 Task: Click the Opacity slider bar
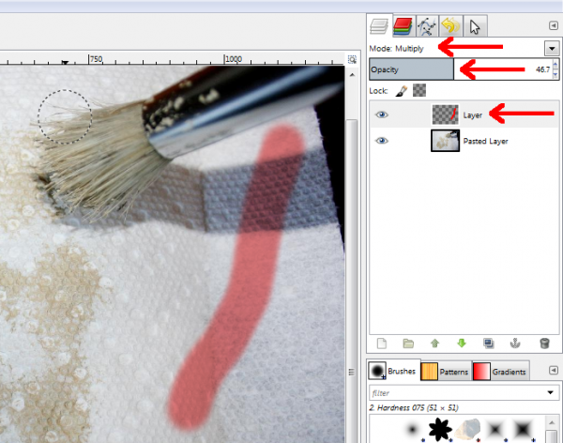point(461,69)
